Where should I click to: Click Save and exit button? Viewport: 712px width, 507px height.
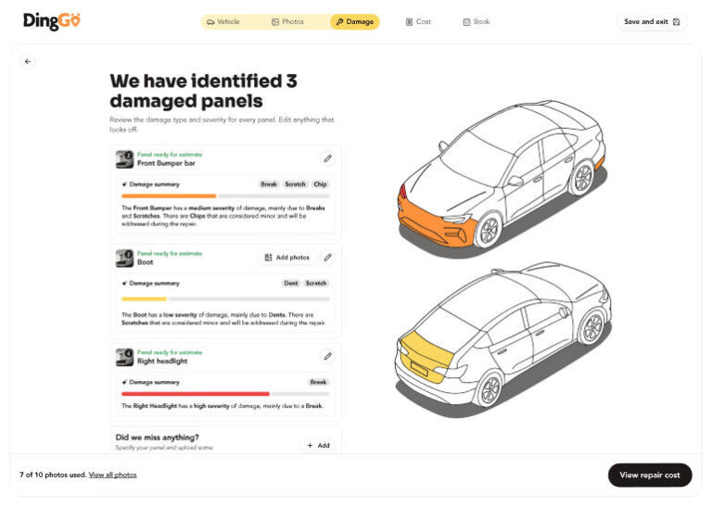[x=652, y=22]
